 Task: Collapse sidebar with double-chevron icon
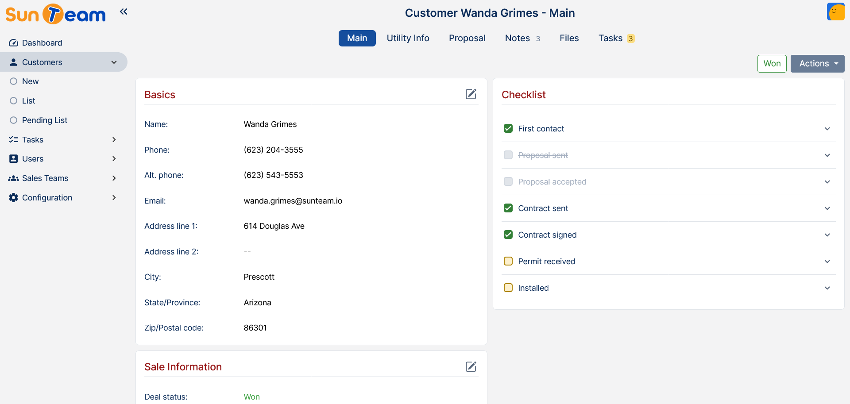tap(124, 12)
